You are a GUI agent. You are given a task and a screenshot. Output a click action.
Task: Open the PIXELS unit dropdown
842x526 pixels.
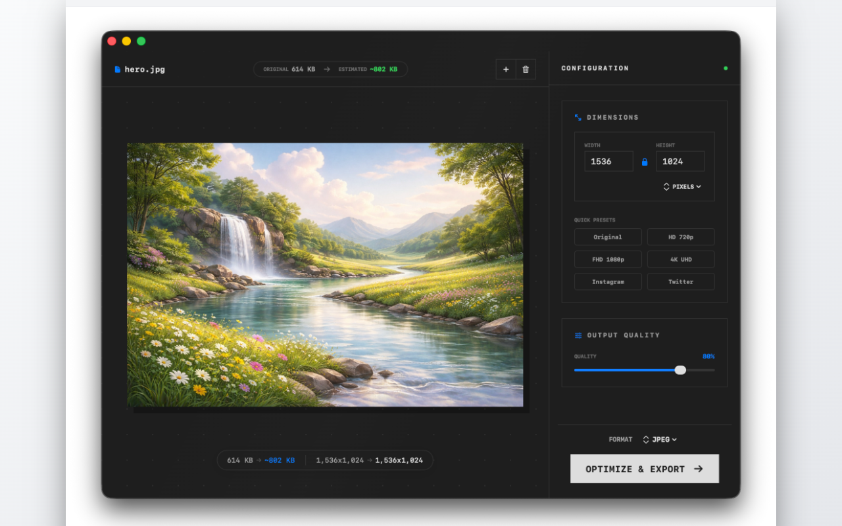pyautogui.click(x=682, y=187)
